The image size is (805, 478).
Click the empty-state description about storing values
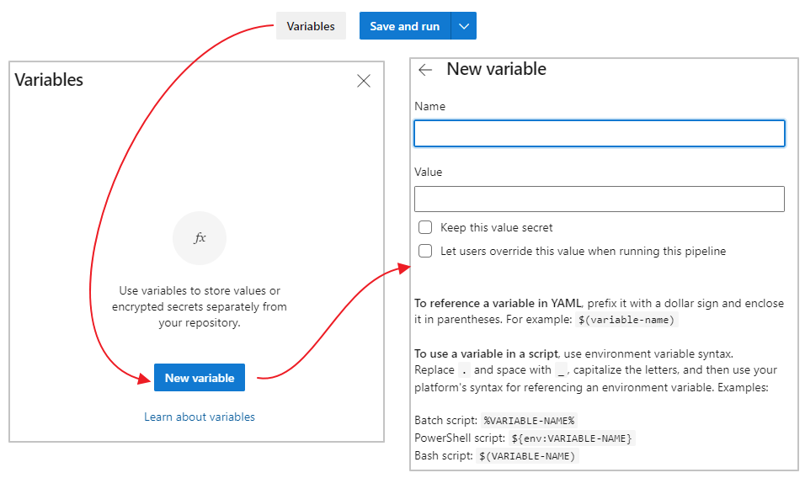(200, 306)
